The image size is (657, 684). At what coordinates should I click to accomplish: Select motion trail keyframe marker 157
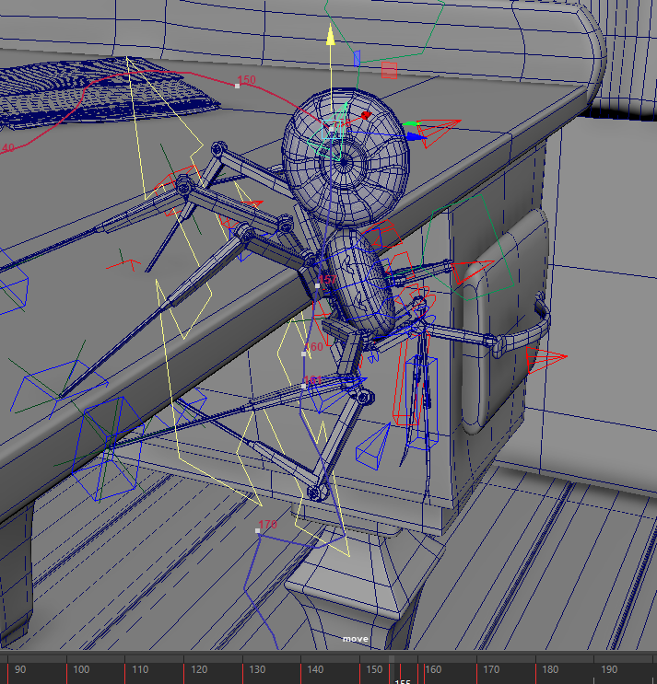pos(317,285)
